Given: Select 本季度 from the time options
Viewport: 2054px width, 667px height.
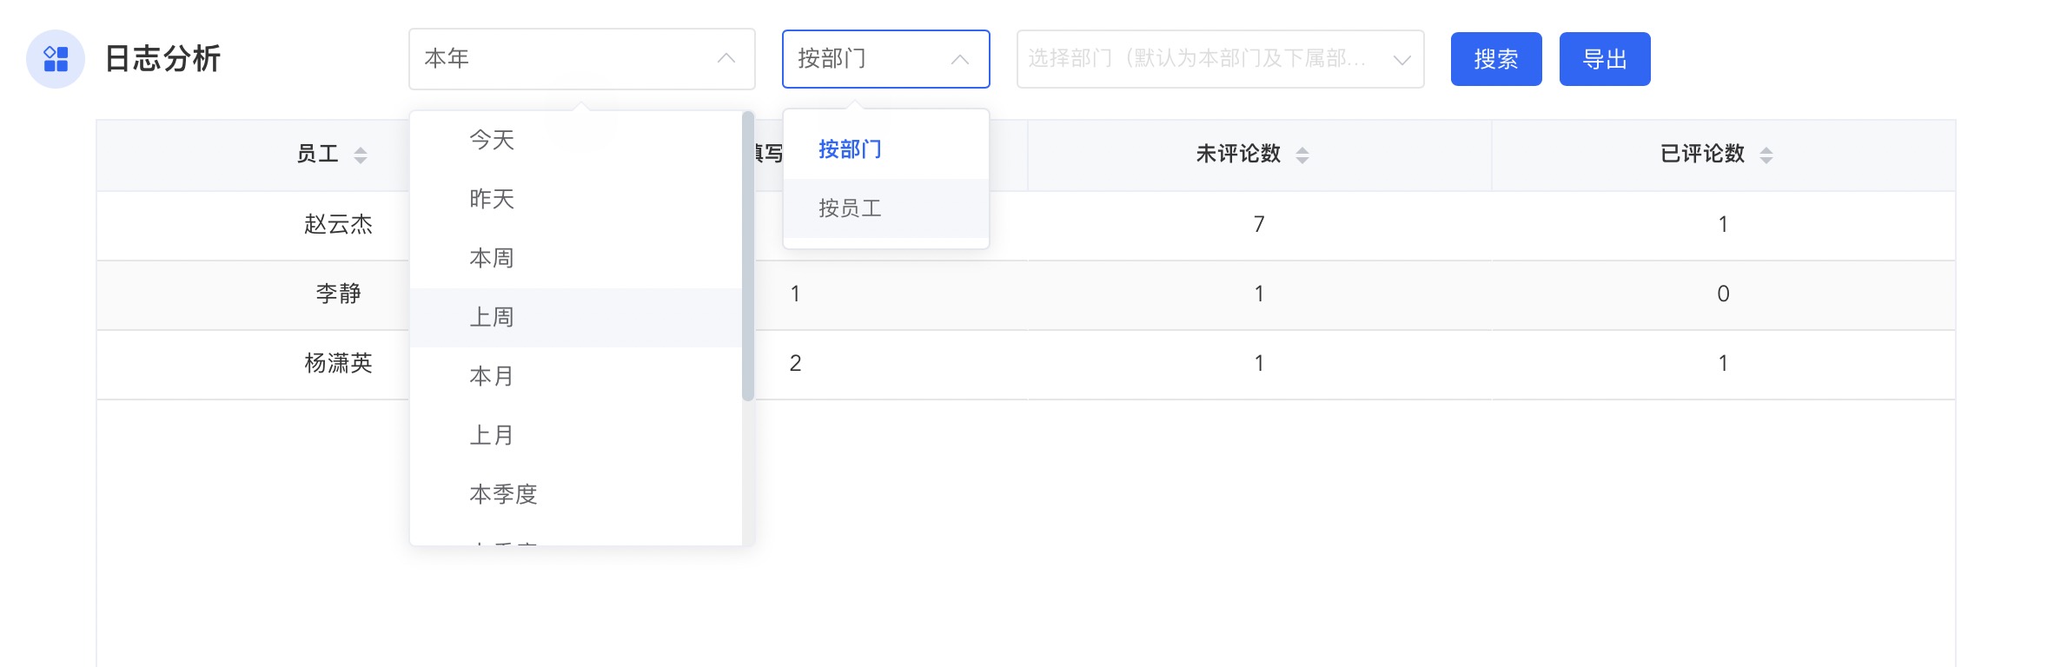Looking at the screenshot, I should click(503, 494).
